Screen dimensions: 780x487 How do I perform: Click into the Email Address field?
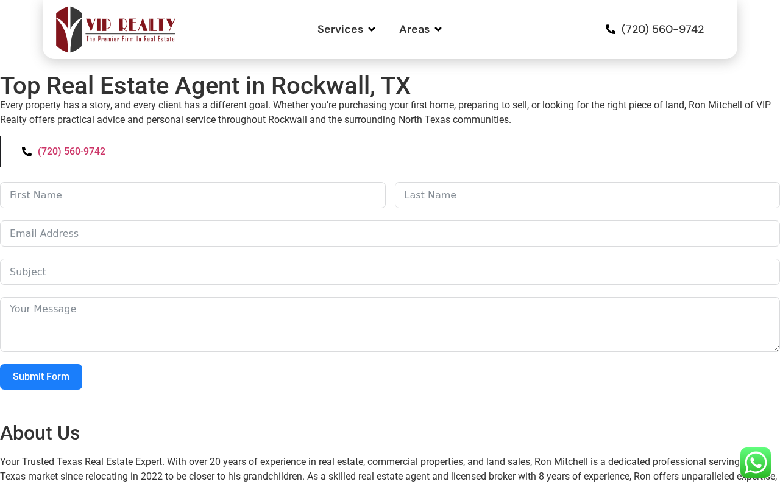click(x=390, y=234)
